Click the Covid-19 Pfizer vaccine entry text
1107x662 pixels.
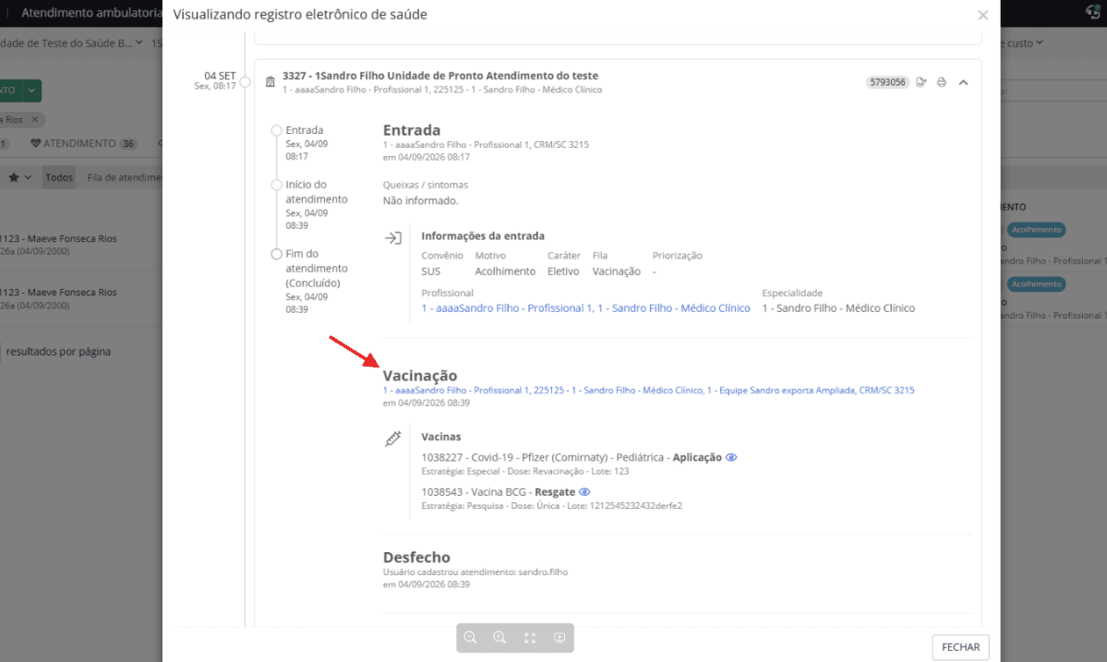(x=572, y=457)
